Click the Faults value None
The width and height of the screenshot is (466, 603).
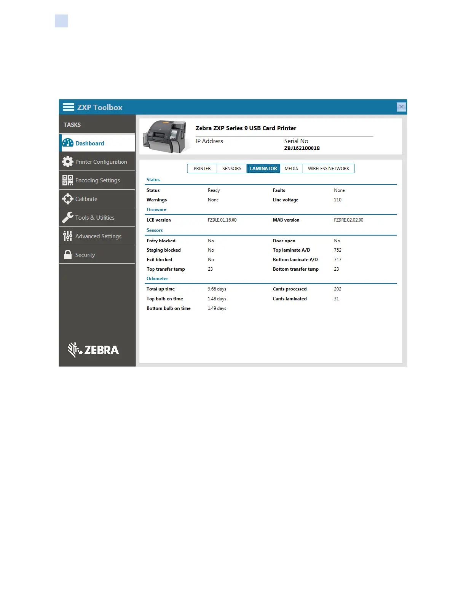340,190
